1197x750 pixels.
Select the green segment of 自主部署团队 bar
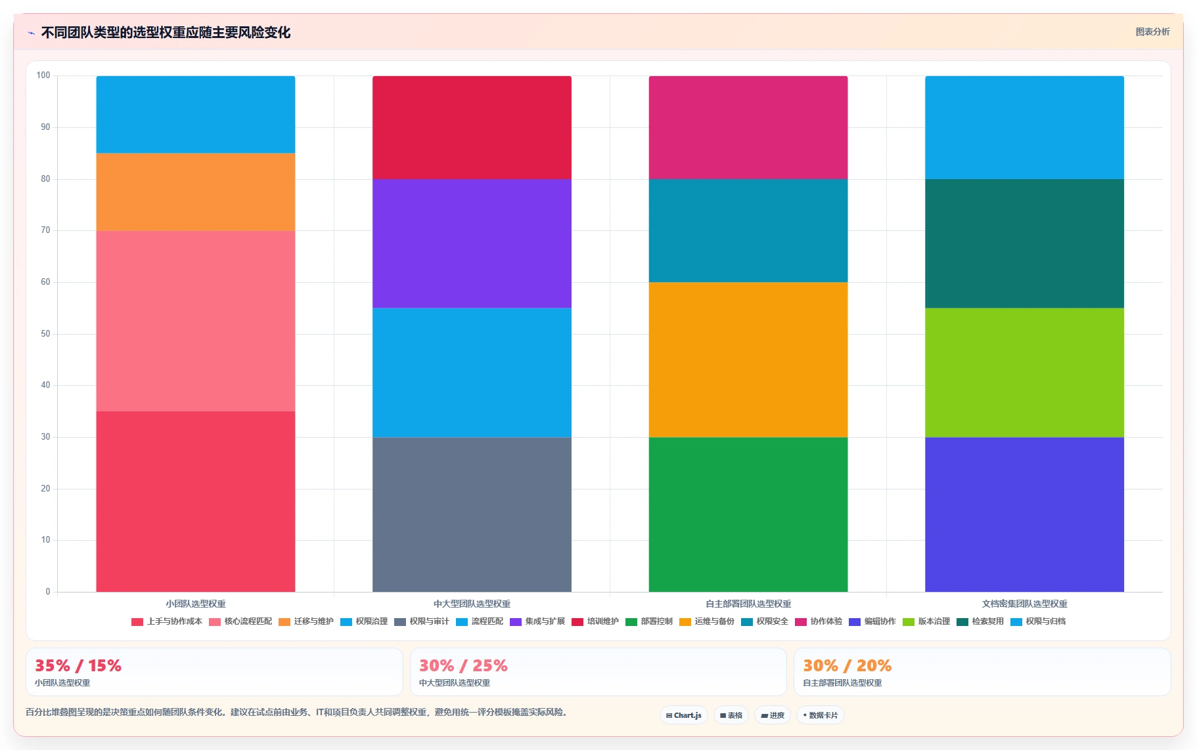[748, 514]
